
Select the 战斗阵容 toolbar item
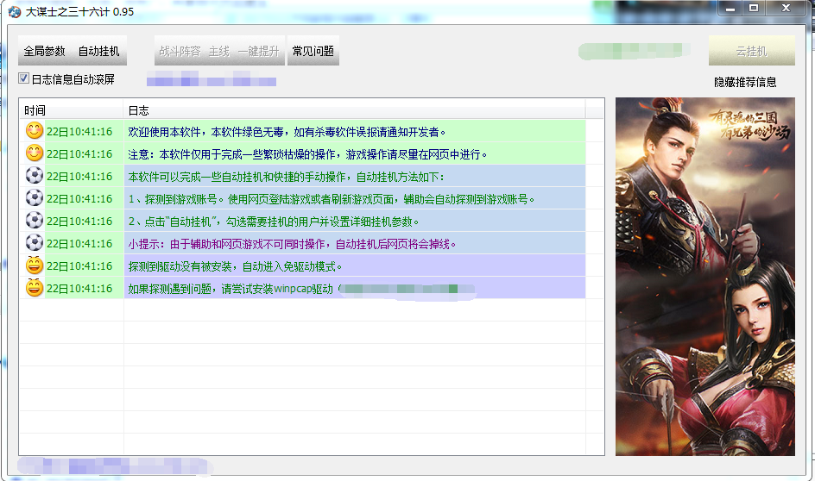pos(180,52)
